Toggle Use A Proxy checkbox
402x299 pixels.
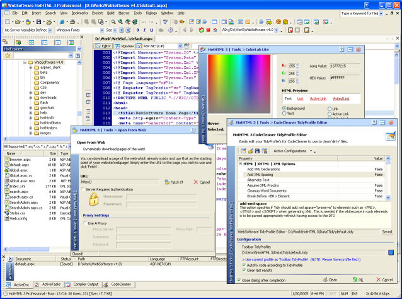85,223
